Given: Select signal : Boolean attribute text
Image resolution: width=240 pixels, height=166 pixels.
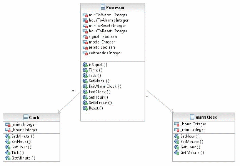Looking at the screenshot, I should (x=103, y=37).
